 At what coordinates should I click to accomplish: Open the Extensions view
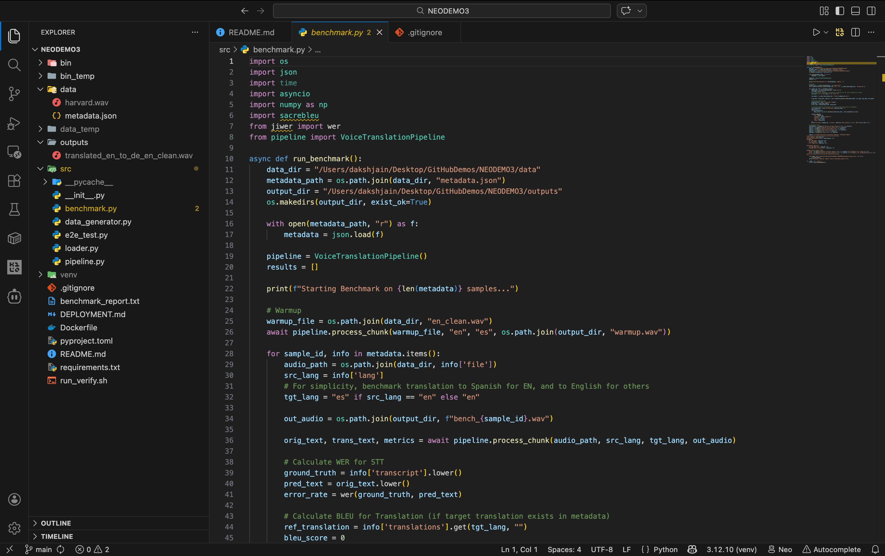pos(14,181)
